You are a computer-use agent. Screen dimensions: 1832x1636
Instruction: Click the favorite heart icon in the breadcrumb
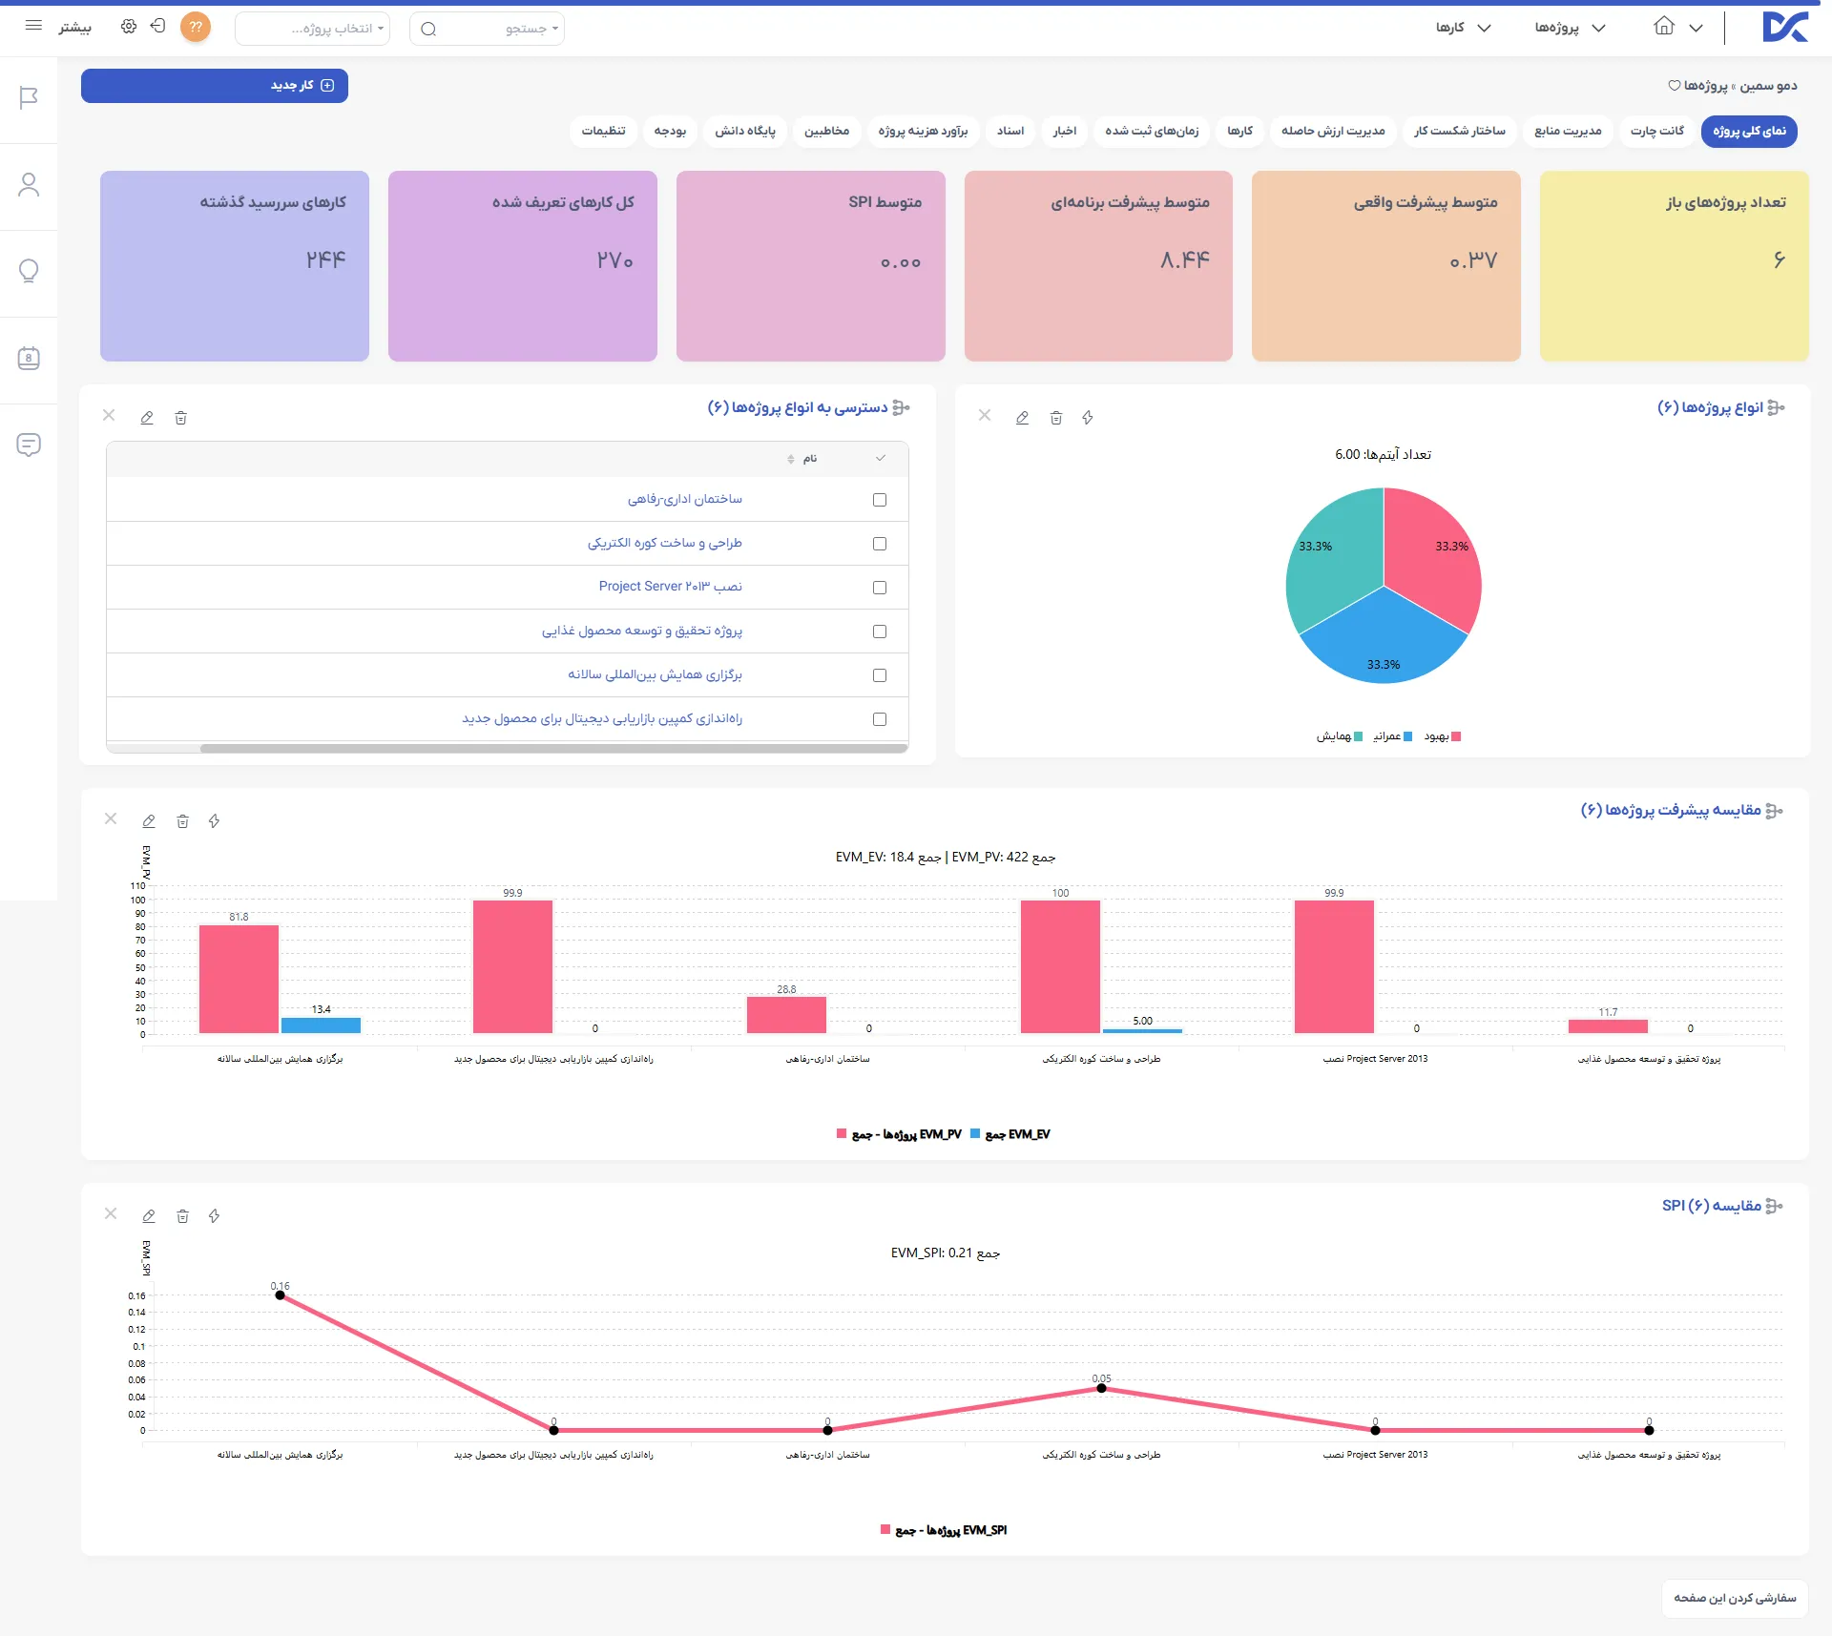[1674, 86]
